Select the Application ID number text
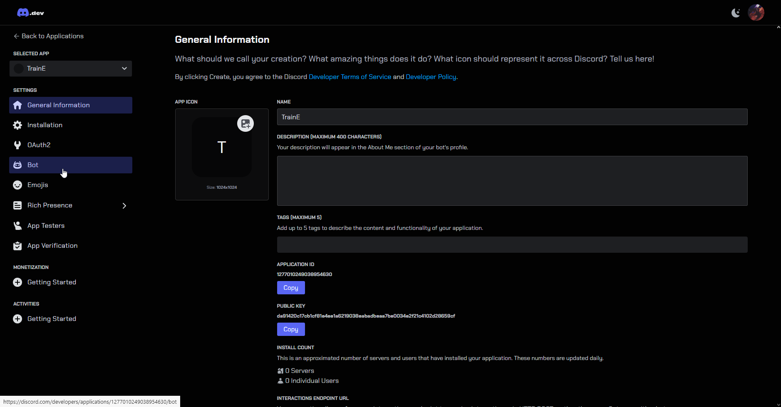 pos(305,274)
